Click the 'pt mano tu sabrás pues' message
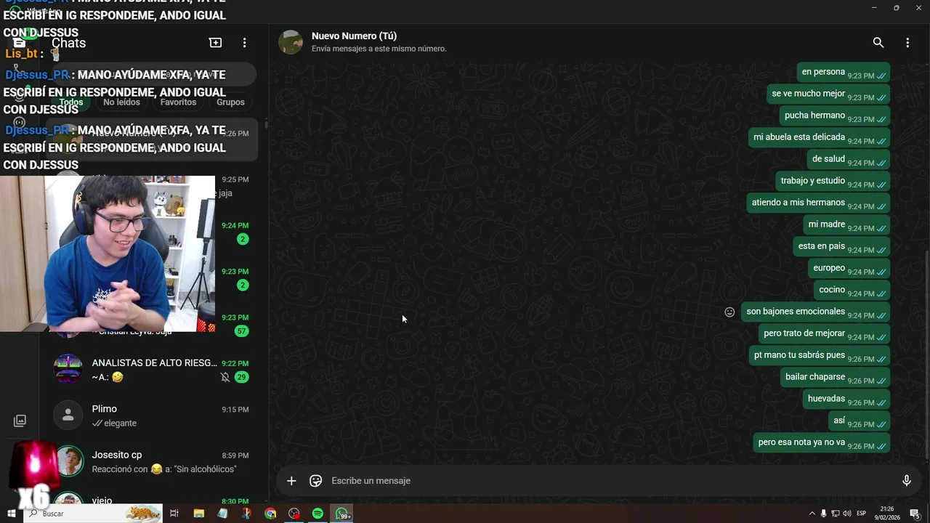The image size is (930, 523). click(820, 356)
